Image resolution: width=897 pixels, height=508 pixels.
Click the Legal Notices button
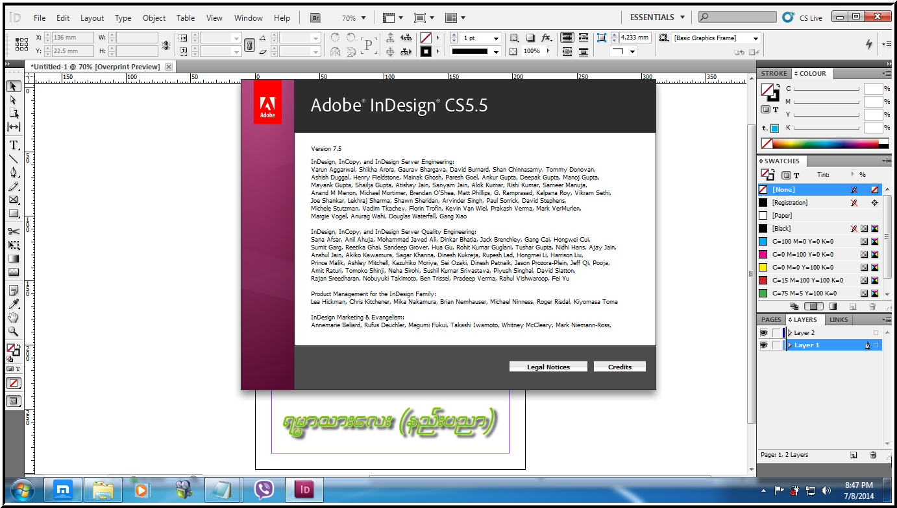548,367
